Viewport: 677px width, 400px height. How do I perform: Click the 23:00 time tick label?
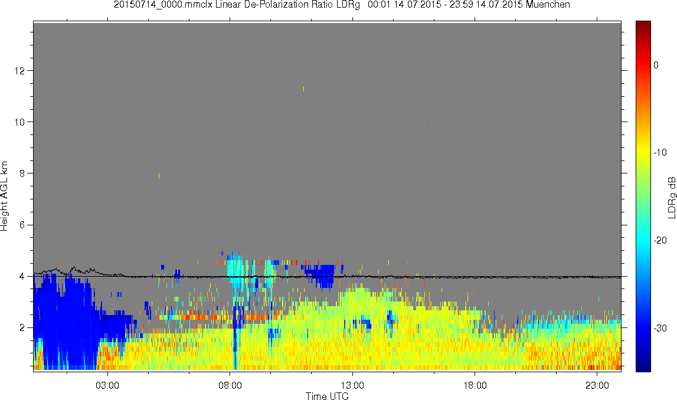tap(597, 385)
